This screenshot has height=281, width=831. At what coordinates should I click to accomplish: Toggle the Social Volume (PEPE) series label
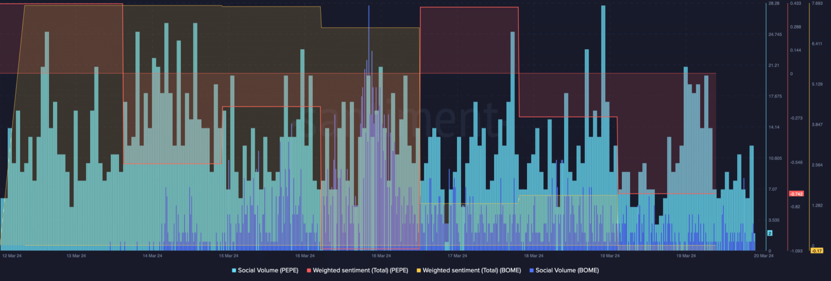tap(268, 270)
